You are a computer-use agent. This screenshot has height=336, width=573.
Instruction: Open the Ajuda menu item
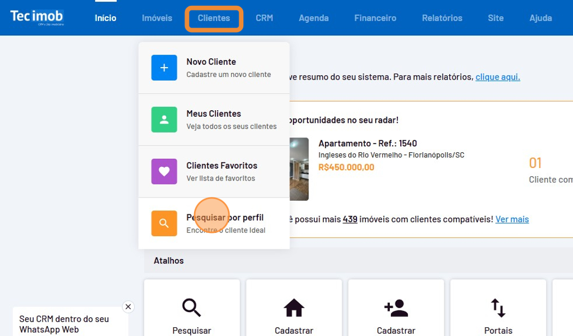540,18
